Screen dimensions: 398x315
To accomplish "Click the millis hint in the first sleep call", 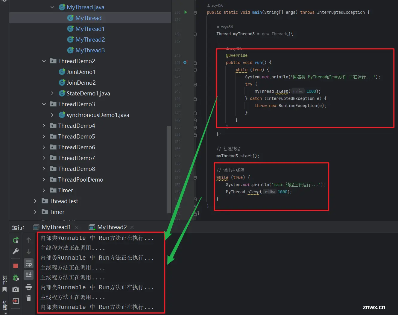I will click(x=298, y=91).
